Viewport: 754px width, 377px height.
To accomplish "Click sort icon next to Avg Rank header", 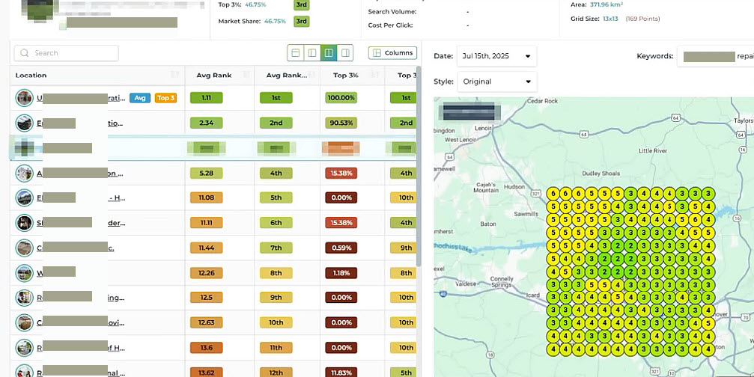I will [246, 75].
